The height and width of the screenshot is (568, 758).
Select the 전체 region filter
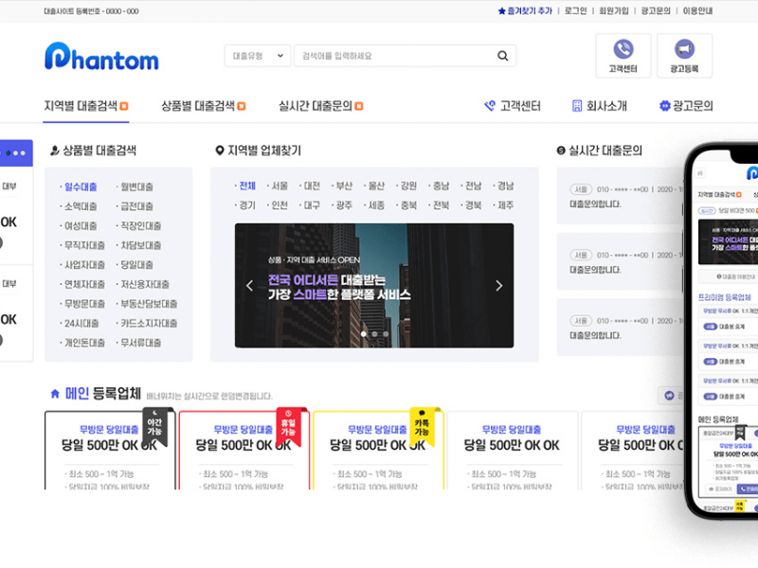pyautogui.click(x=247, y=186)
